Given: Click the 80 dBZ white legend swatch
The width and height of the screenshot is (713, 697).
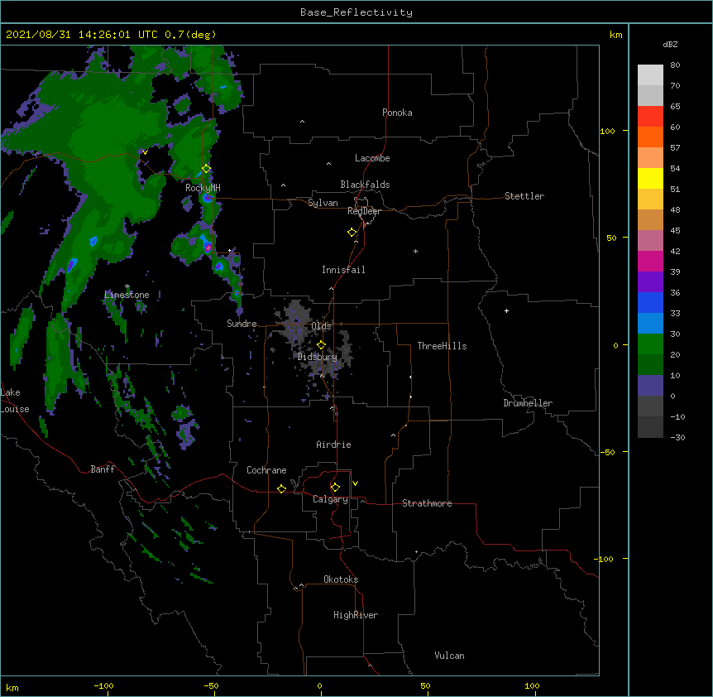Looking at the screenshot, I should (650, 75).
